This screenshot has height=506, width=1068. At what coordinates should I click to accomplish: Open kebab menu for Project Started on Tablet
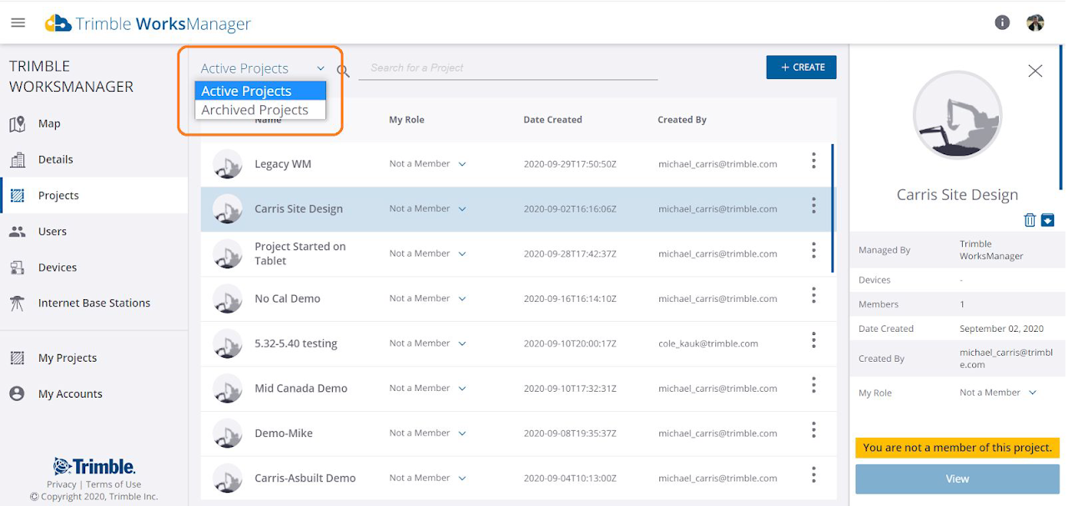814,250
